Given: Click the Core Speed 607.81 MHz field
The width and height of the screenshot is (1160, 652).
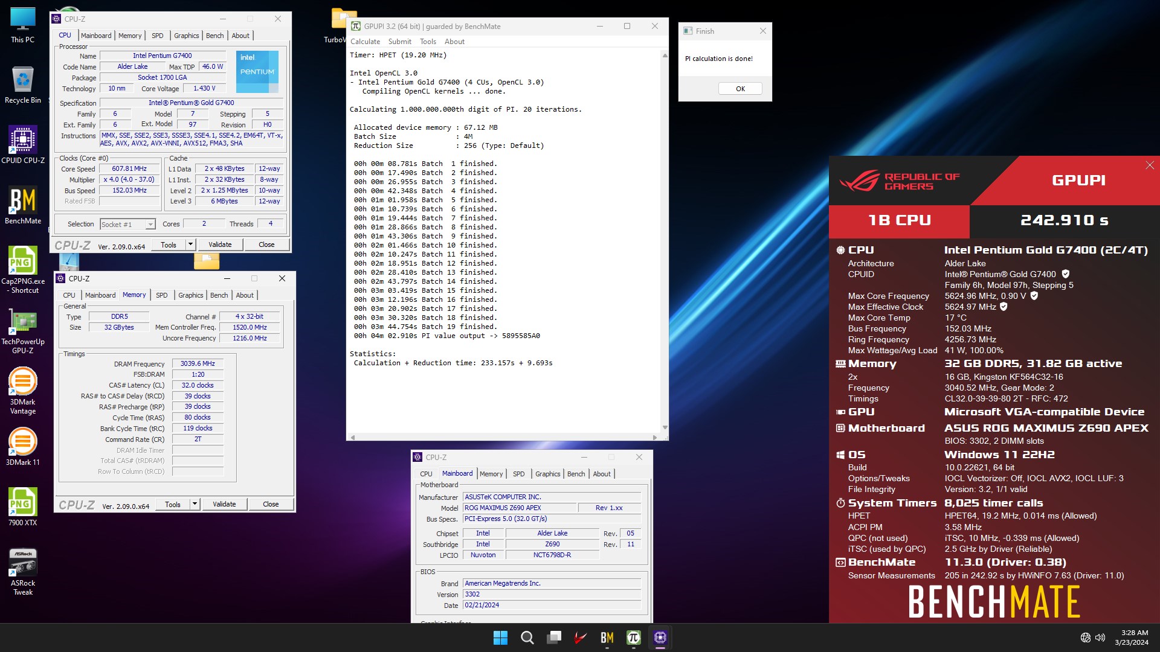Looking at the screenshot, I should [x=129, y=169].
